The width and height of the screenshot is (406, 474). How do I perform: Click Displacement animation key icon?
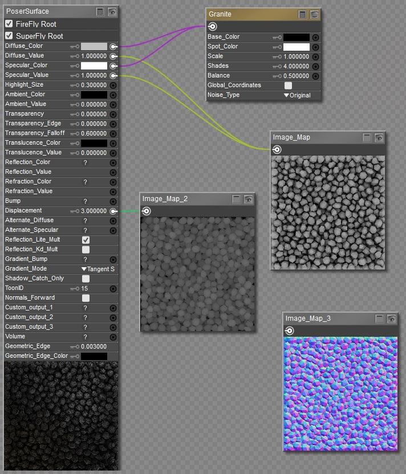[75, 211]
